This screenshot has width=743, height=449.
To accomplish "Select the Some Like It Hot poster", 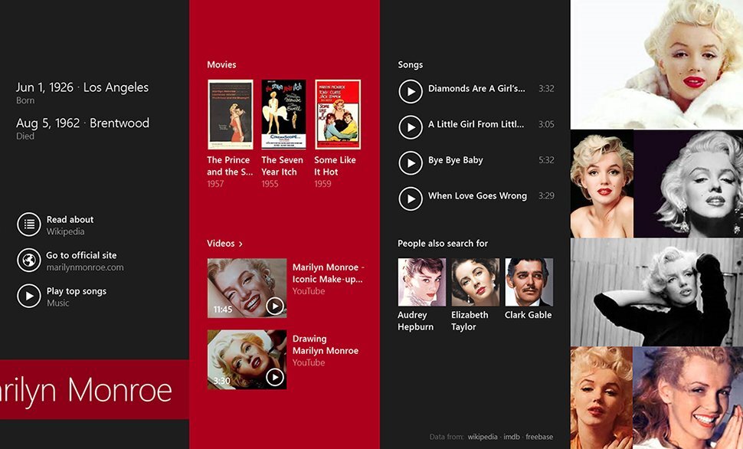I will [x=337, y=113].
